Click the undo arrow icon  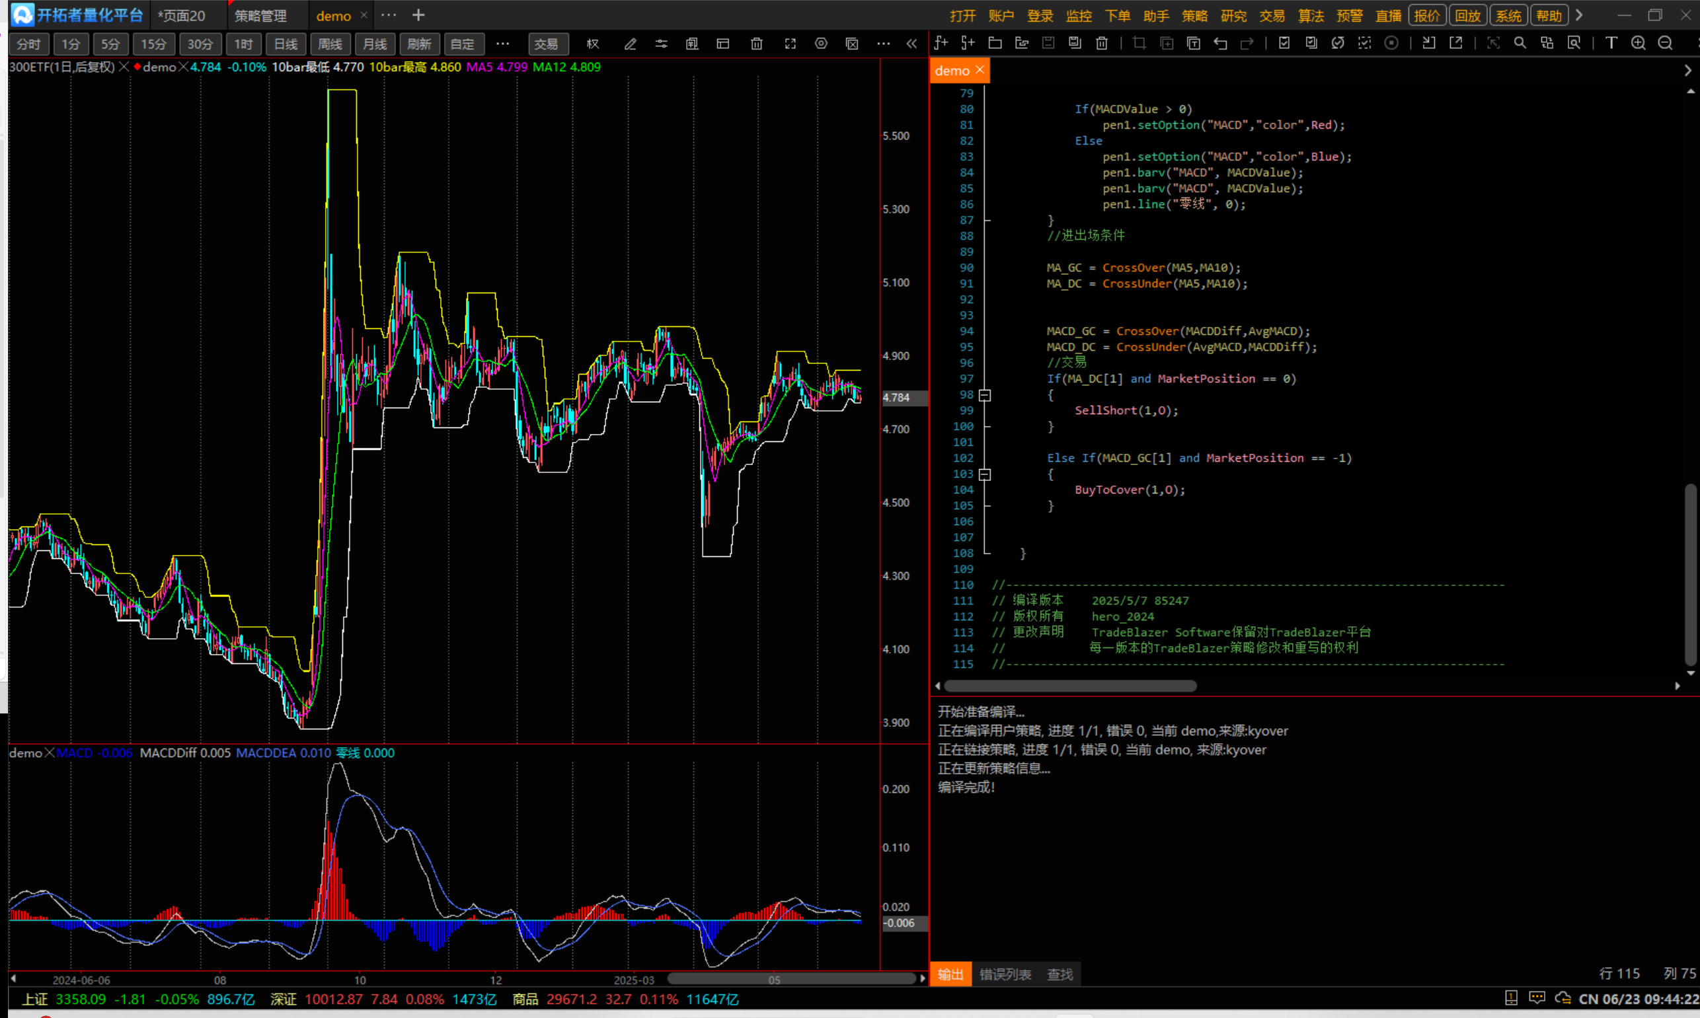click(1220, 43)
